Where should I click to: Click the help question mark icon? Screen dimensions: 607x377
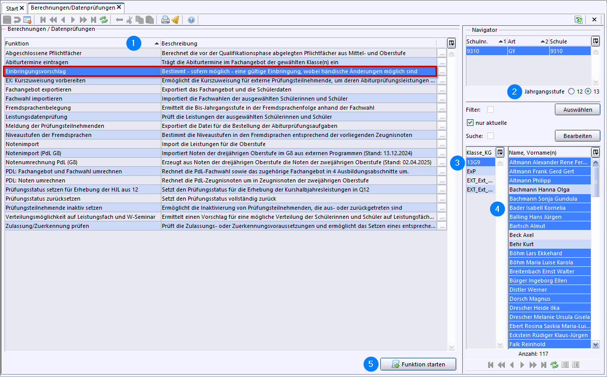(191, 20)
